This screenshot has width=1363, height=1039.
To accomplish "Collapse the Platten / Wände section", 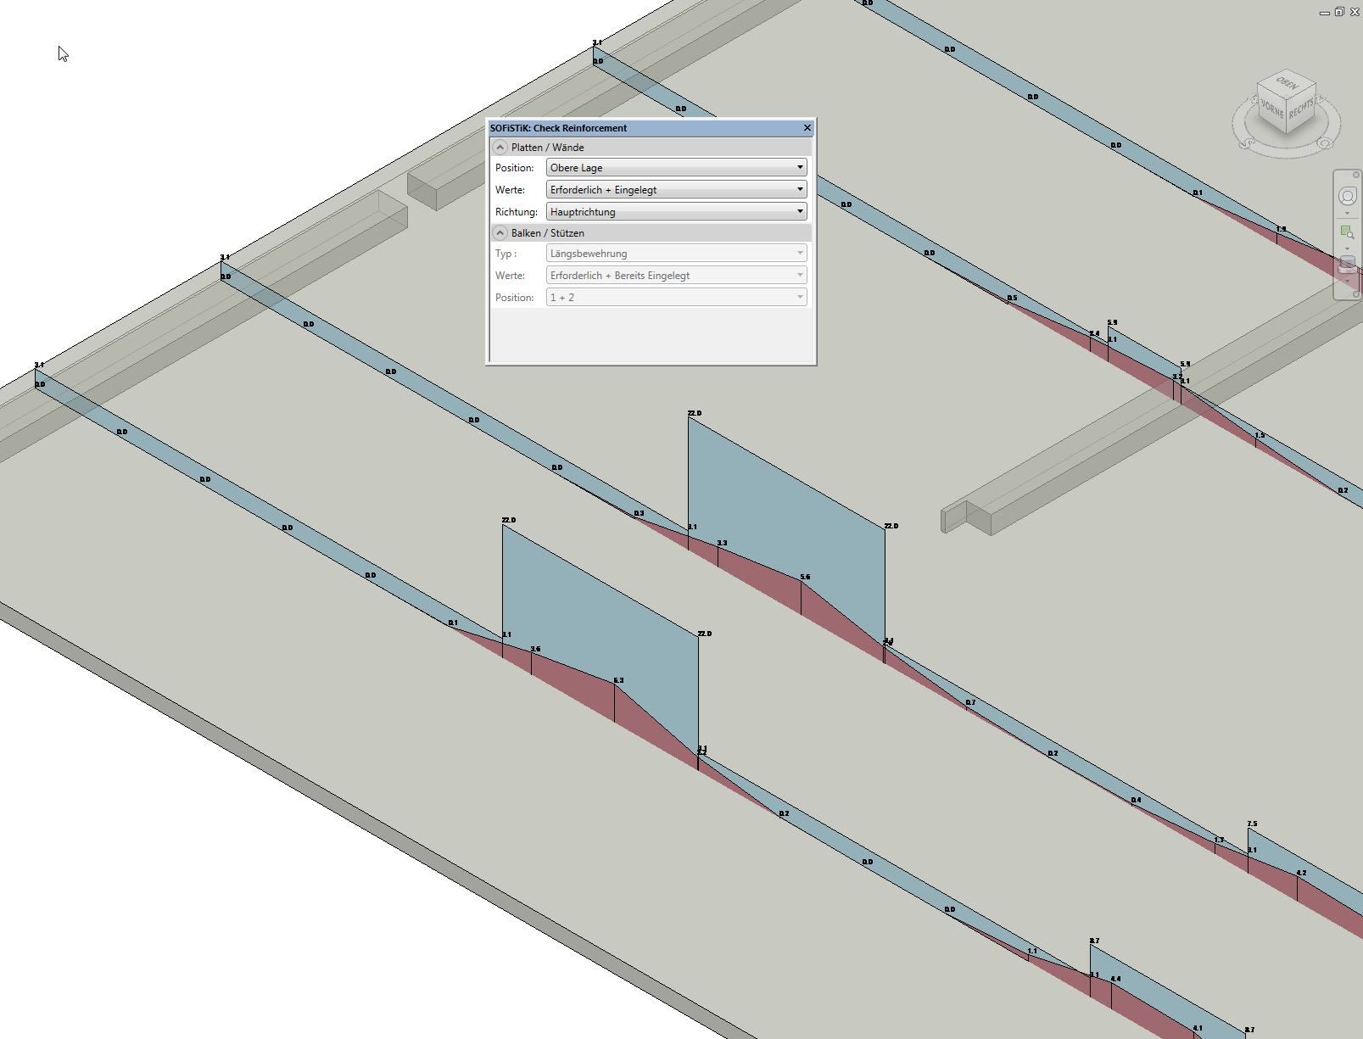I will click(x=500, y=148).
